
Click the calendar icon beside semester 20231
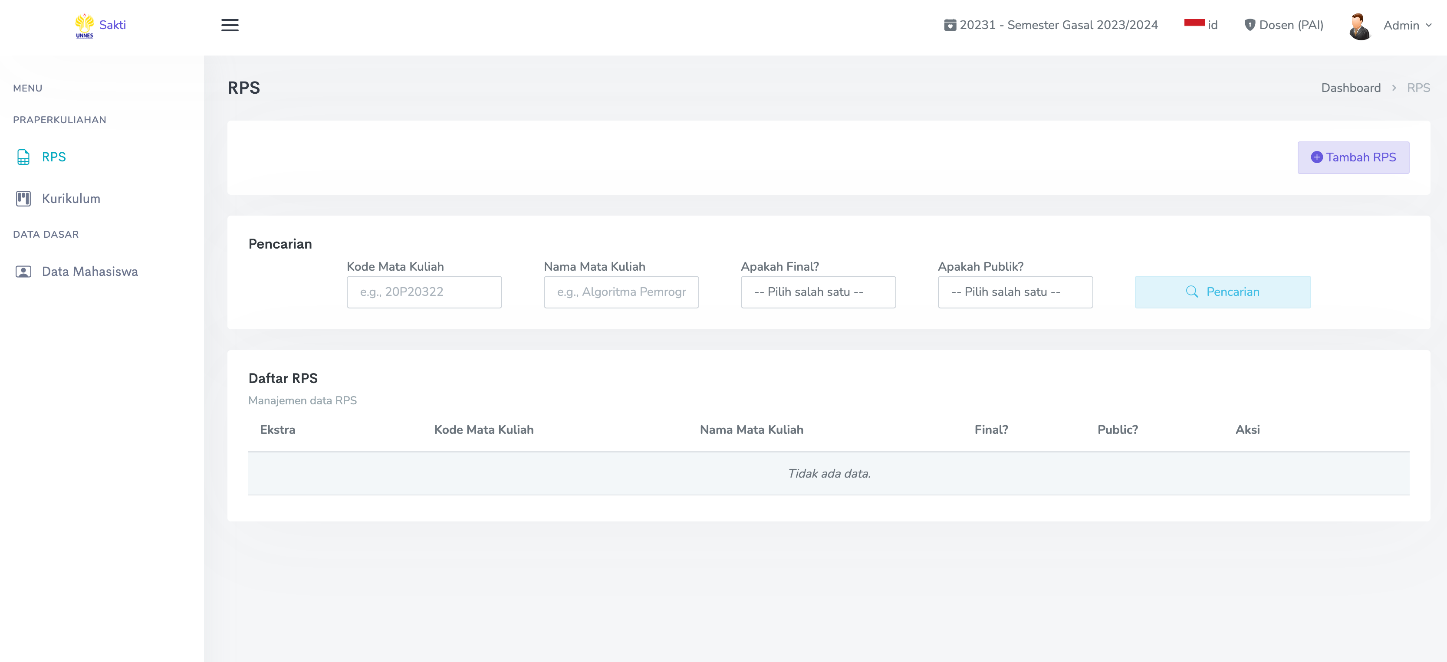click(x=950, y=25)
